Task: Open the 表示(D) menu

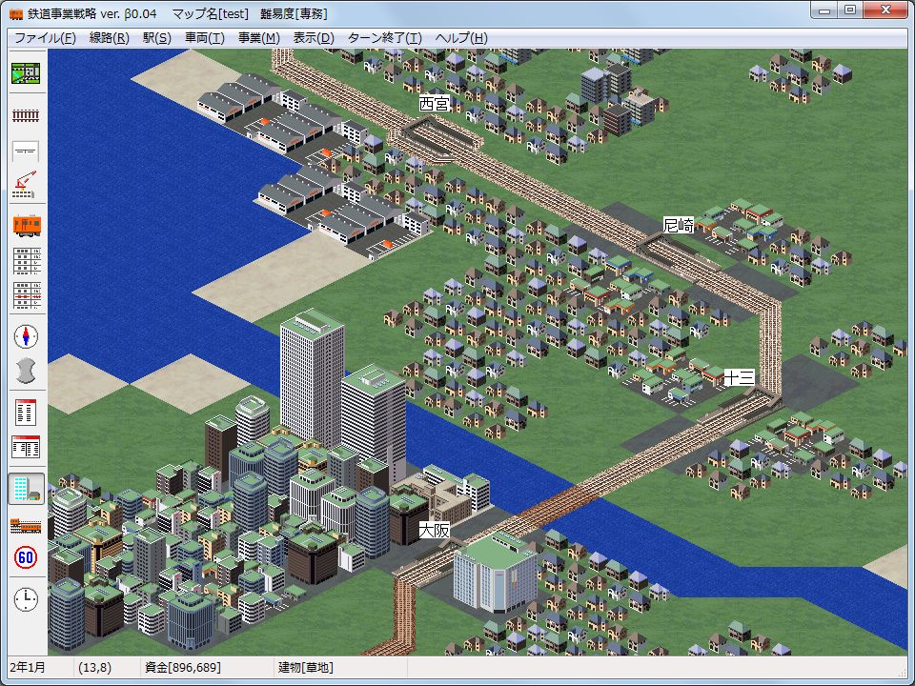Action: point(314,38)
